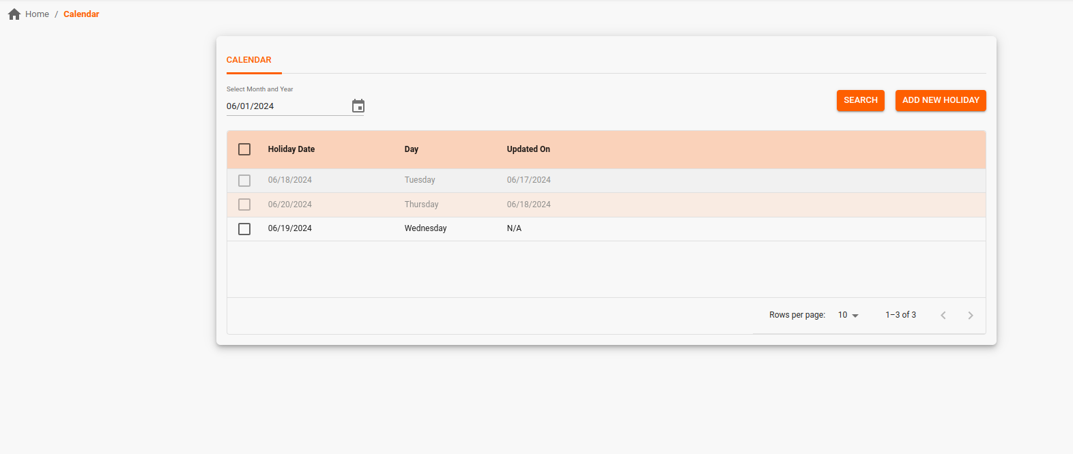Go to next page arrow
This screenshot has width=1073, height=454.
point(971,315)
